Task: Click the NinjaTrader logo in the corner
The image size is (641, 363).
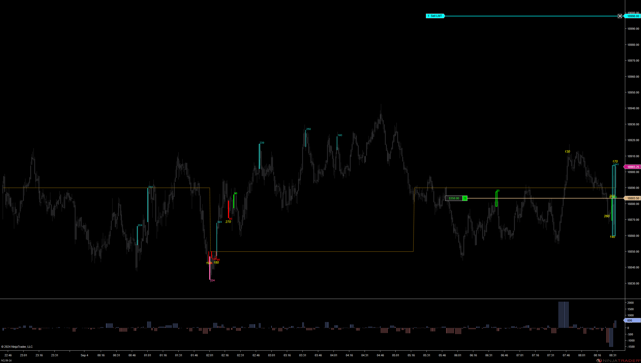Action: [x=619, y=361]
